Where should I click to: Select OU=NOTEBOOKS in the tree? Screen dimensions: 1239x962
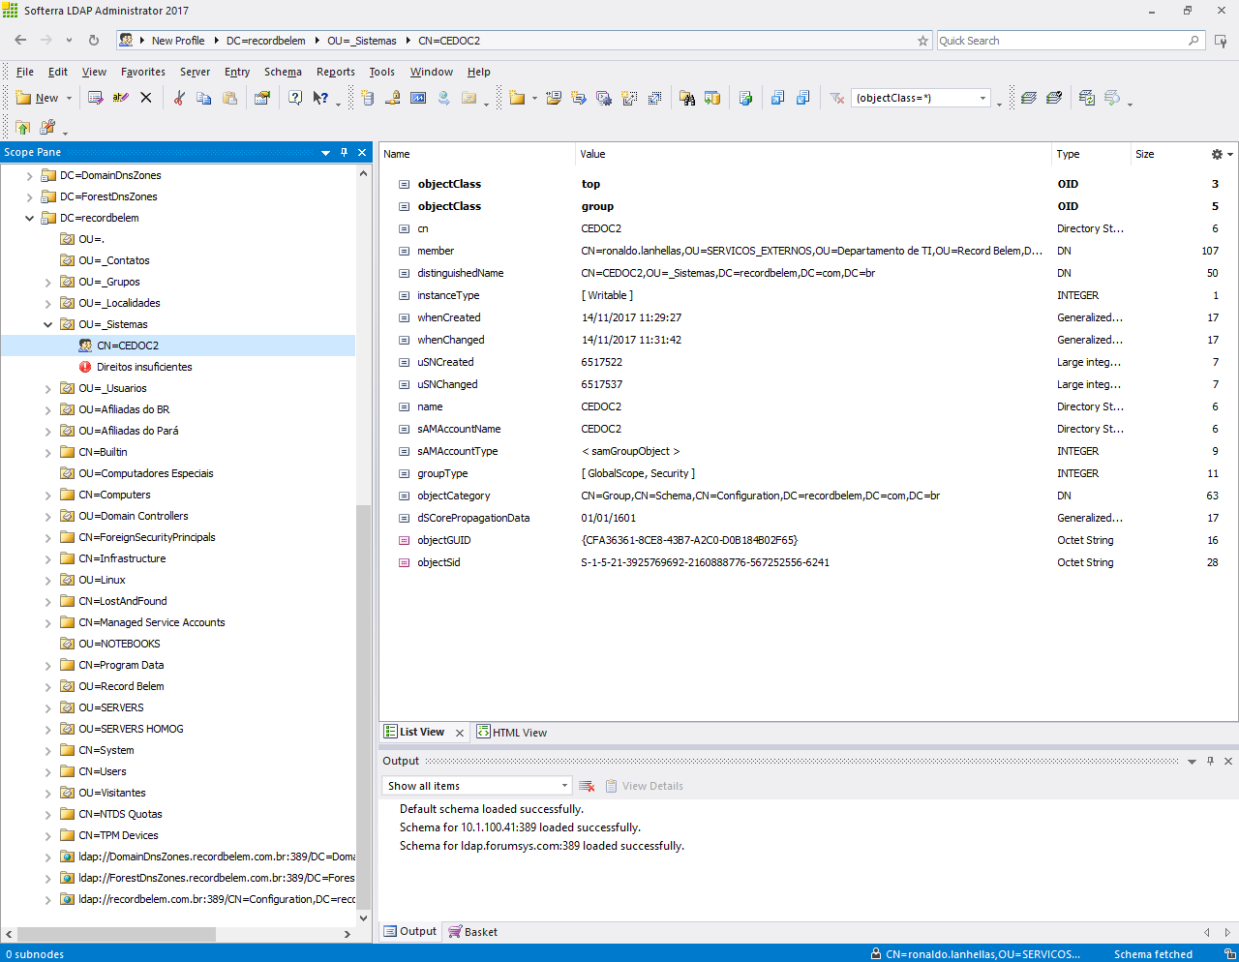(x=119, y=644)
